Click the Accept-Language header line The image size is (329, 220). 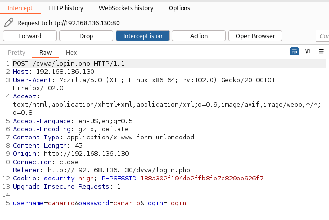click(73, 121)
